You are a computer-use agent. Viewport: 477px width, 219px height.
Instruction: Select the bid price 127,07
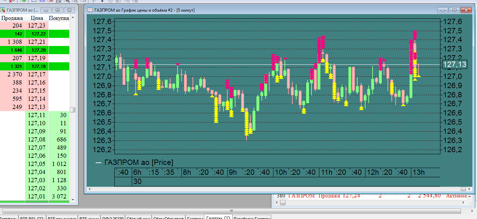point(37,148)
